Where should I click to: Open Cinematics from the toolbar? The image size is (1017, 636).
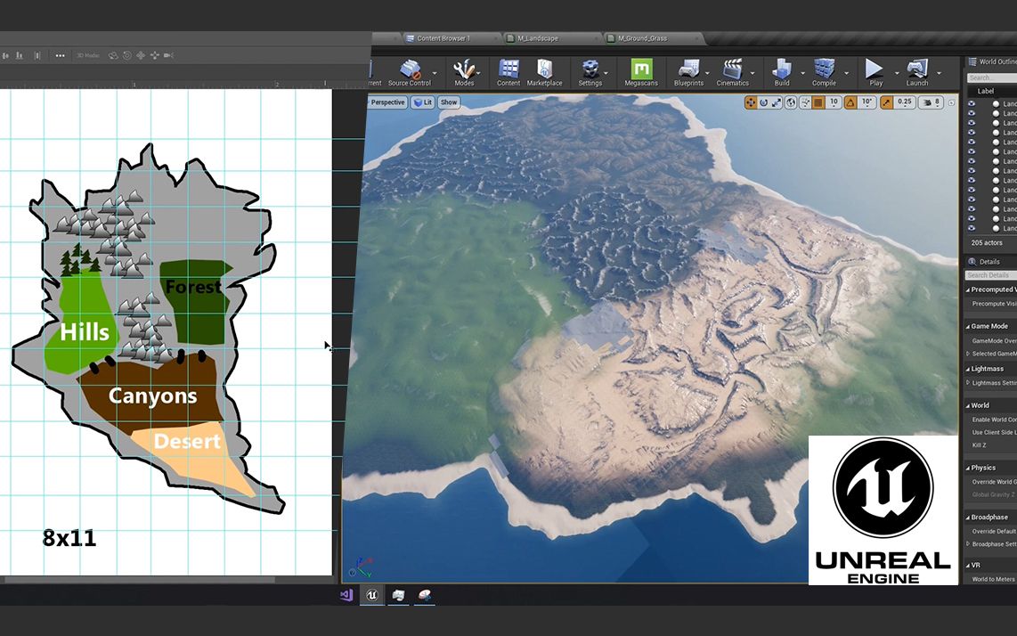tap(732, 72)
